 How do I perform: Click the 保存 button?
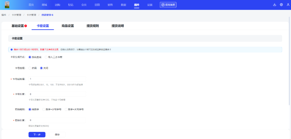pyautogui.click(x=57, y=135)
